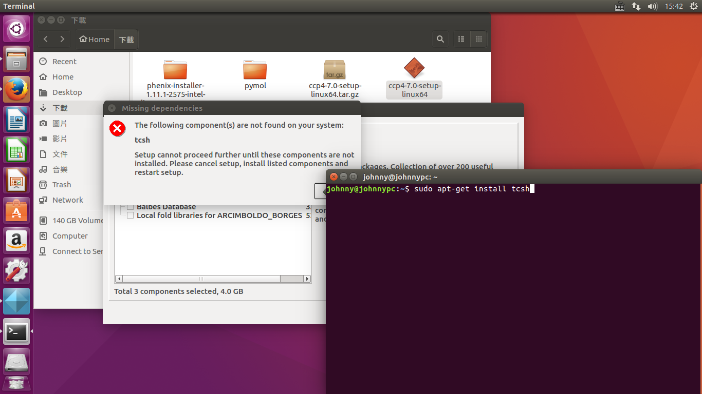Open Ubuntu Software Center from the dock
Viewport: 702px width, 394px height.
click(x=16, y=210)
